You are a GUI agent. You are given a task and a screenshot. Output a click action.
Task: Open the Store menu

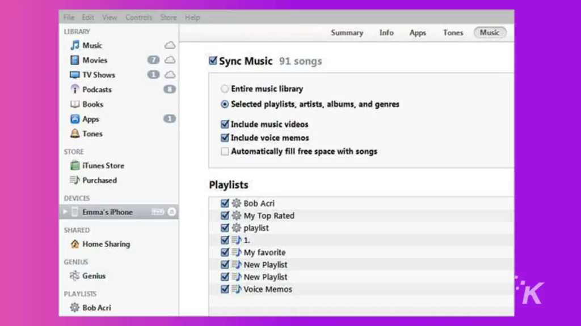168,18
